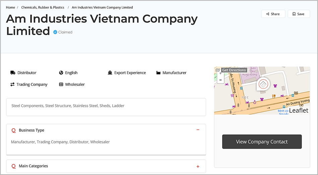Expand the Main Categories section
This screenshot has width=318, height=175.
click(198, 167)
